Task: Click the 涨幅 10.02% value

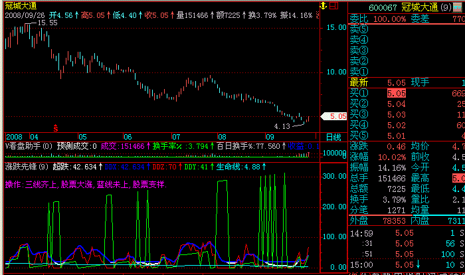Action: coord(392,157)
